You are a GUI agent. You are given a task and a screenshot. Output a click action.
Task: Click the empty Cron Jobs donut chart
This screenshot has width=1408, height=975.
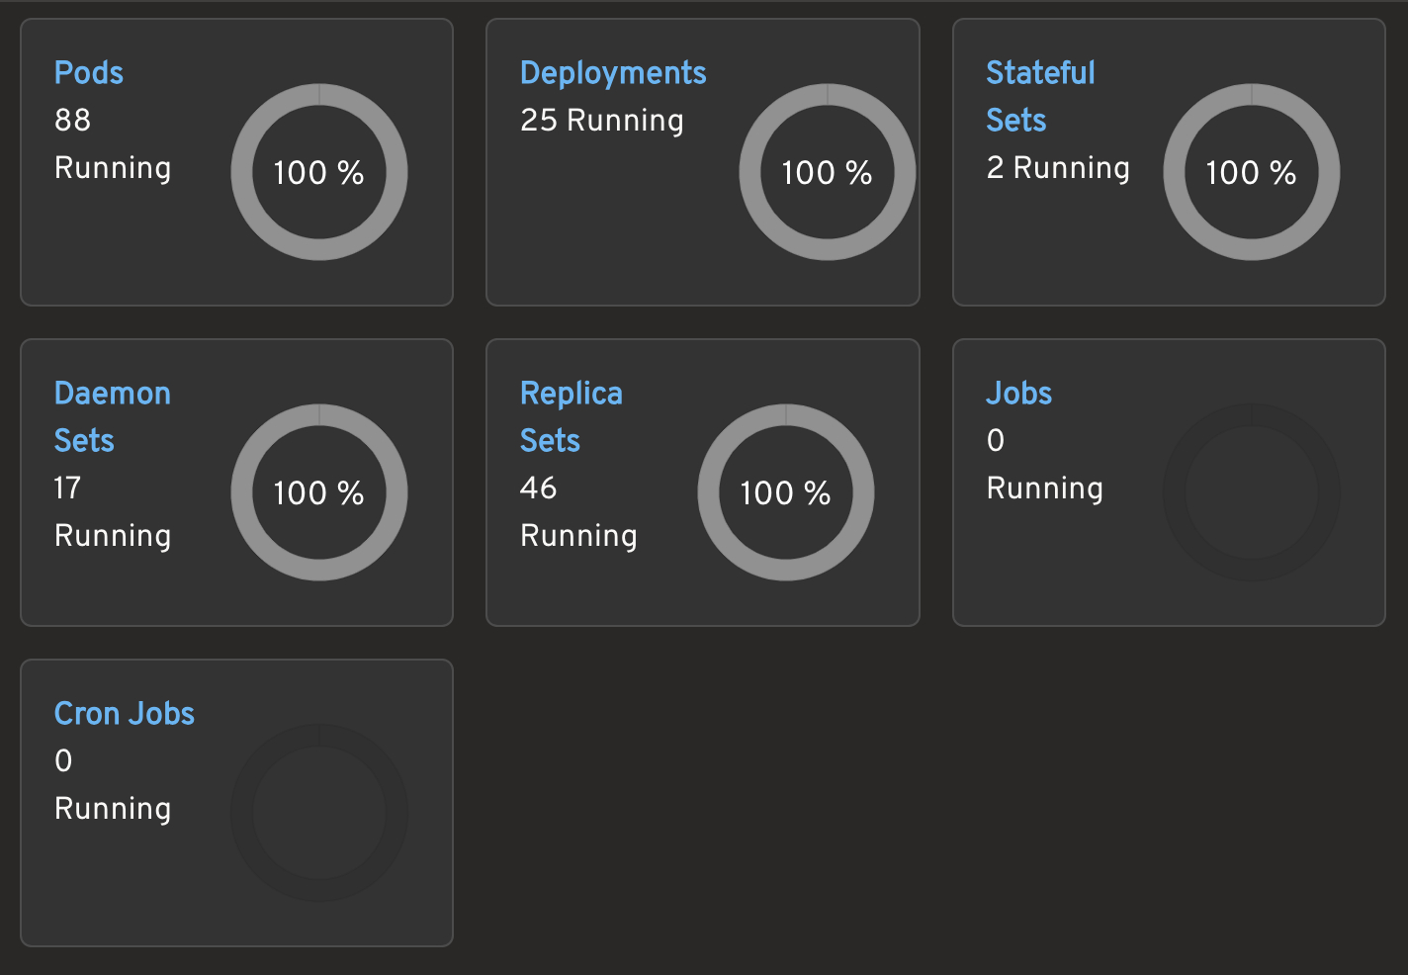tap(319, 813)
